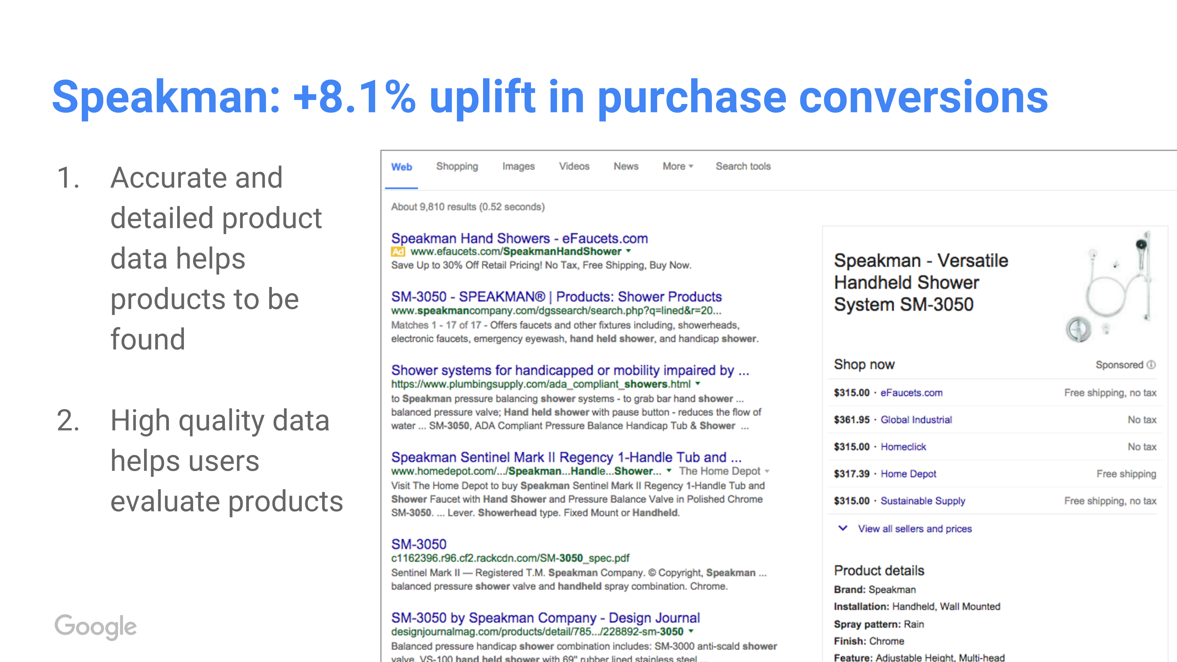
Task: Click 'High quality data helps users' bullet
Action: (x=227, y=461)
